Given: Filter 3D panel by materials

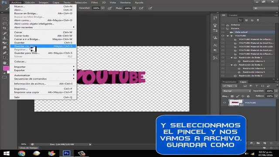Looking at the screenshot, I should (252, 20).
